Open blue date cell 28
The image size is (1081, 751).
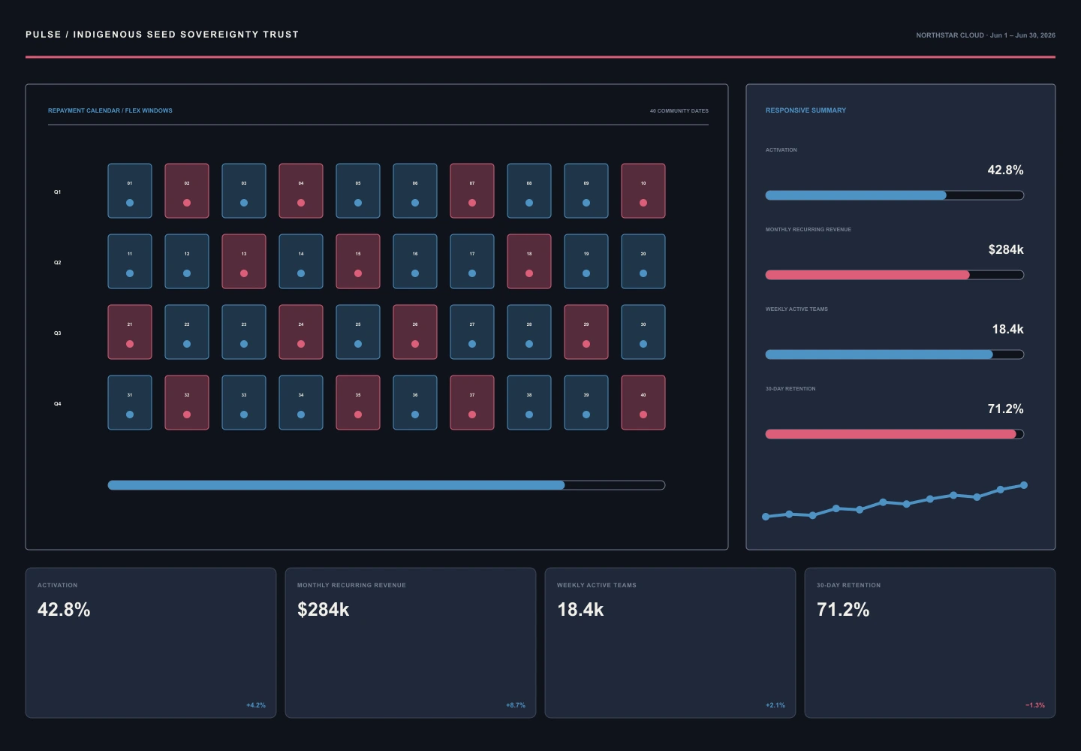click(529, 332)
